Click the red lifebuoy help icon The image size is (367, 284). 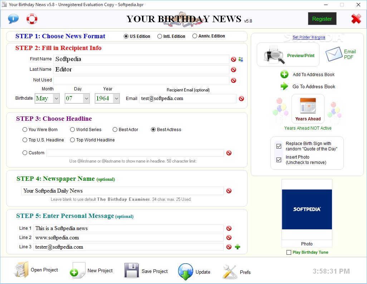tap(32, 19)
